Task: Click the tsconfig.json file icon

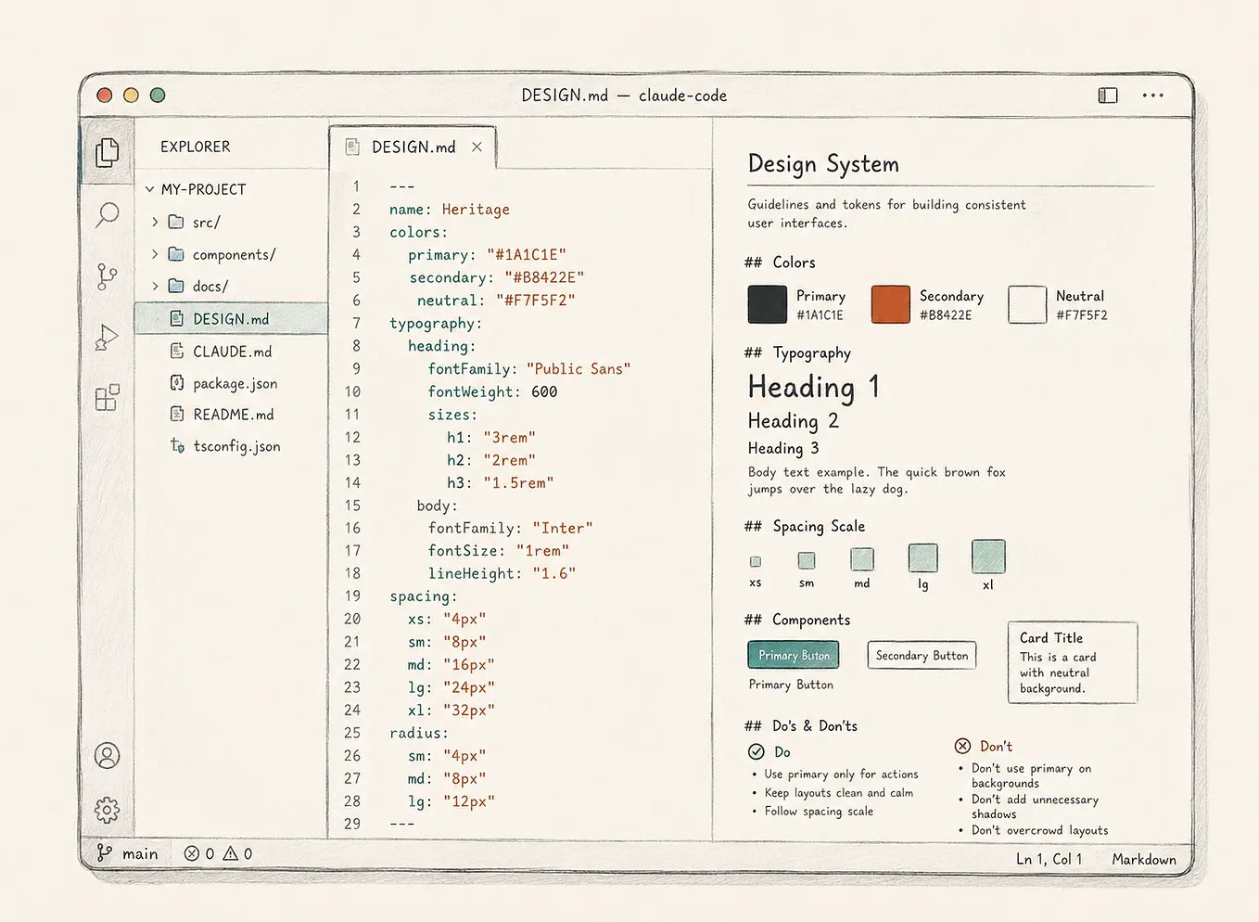Action: click(177, 445)
